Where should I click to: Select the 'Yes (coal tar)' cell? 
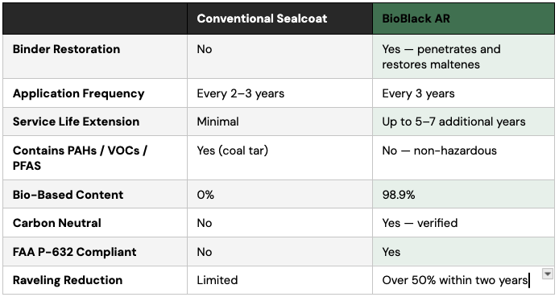[279, 158]
